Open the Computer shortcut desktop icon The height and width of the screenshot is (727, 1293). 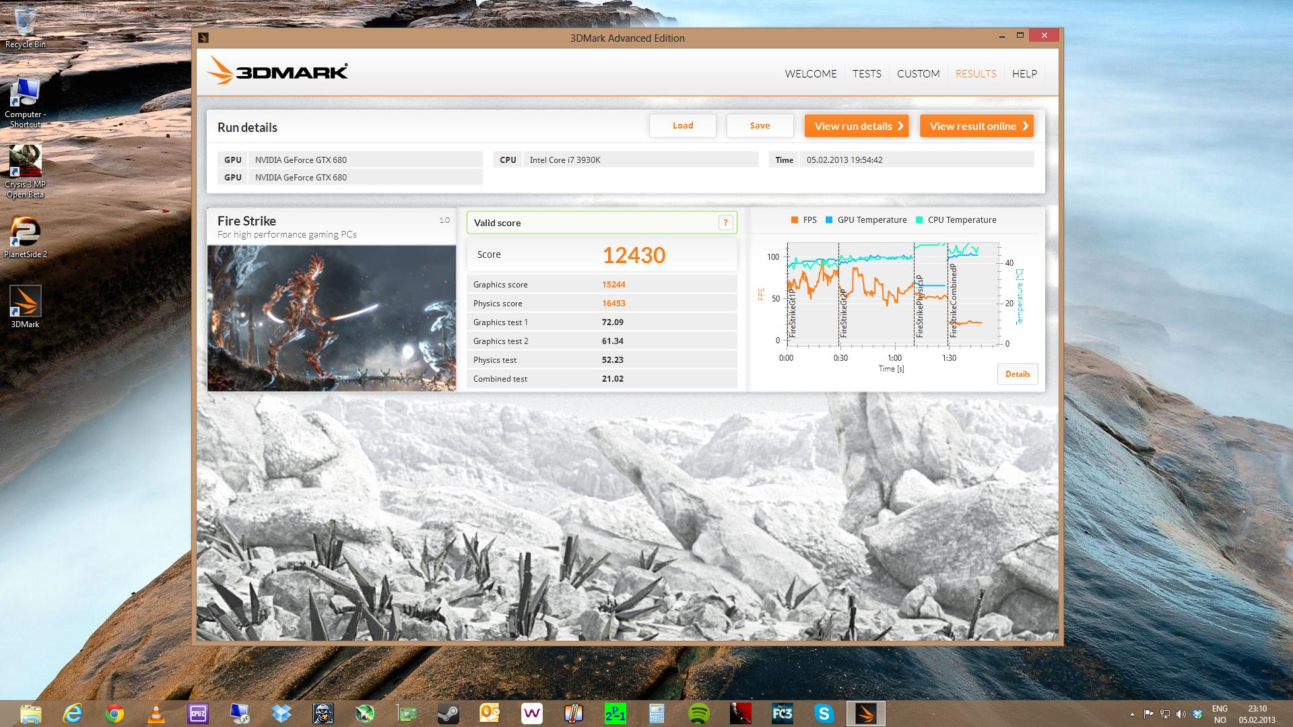coord(25,102)
